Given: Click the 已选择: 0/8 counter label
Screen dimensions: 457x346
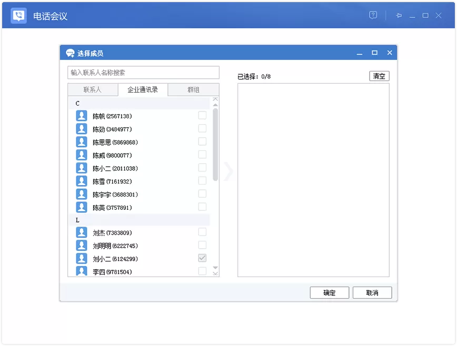Looking at the screenshot, I should tap(254, 77).
